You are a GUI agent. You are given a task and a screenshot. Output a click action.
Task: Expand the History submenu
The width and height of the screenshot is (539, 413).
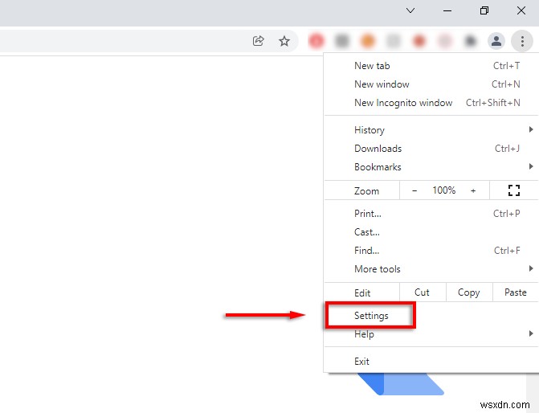pyautogui.click(x=431, y=130)
